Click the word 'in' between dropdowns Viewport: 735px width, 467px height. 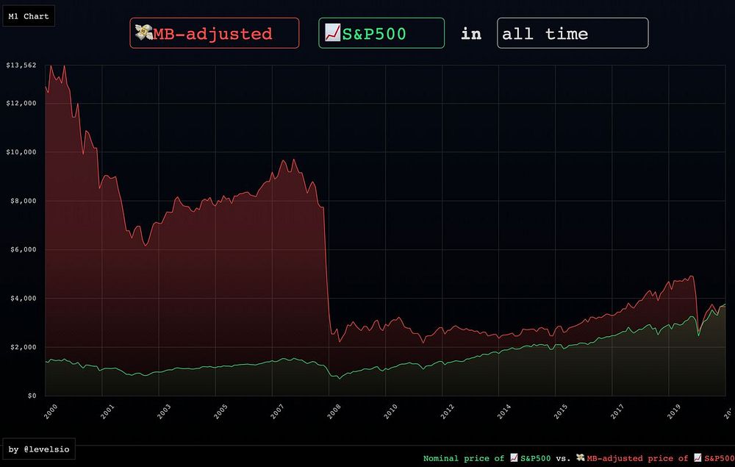pyautogui.click(x=471, y=33)
